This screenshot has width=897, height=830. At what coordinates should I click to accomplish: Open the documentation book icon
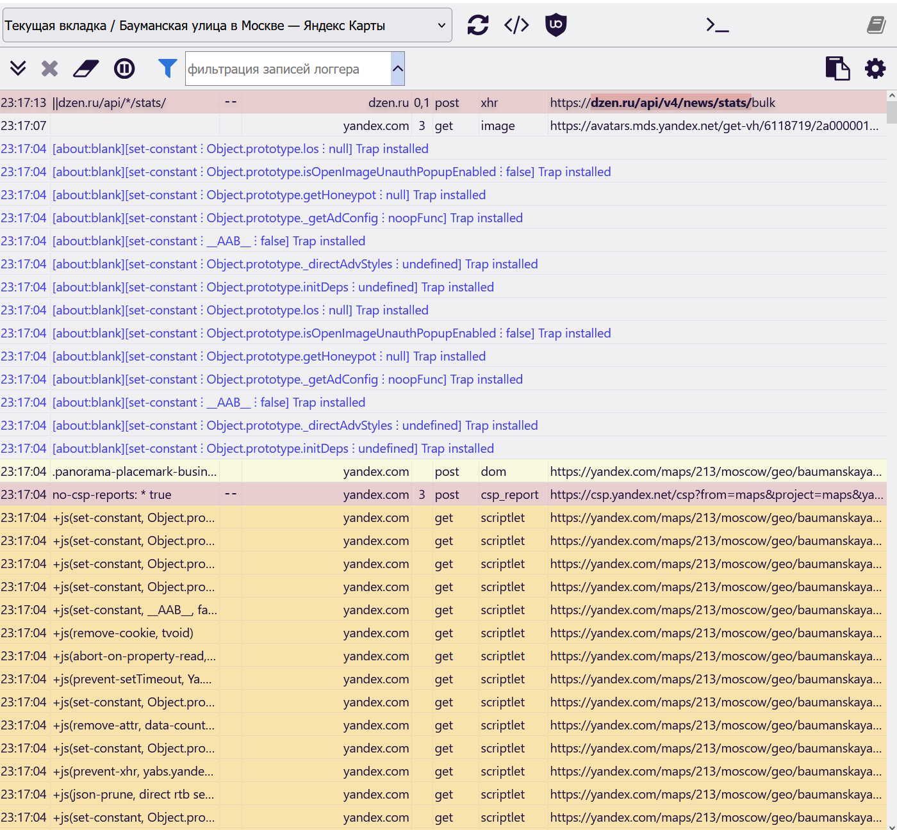(x=876, y=25)
